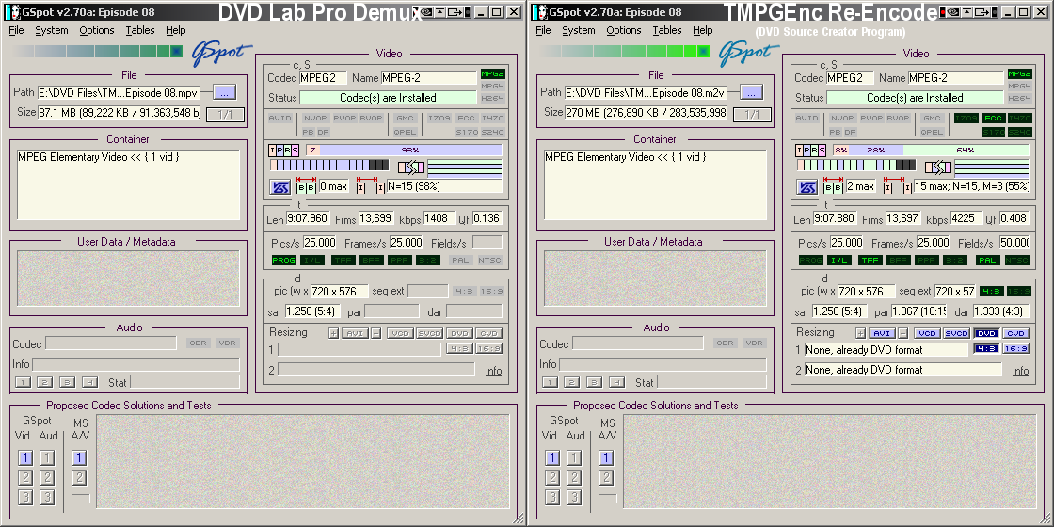Click the minus button beside AVI in right window

pos(903,333)
